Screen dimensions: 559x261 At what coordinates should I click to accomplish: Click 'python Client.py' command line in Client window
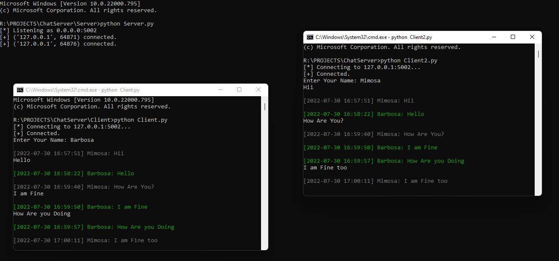(91, 120)
